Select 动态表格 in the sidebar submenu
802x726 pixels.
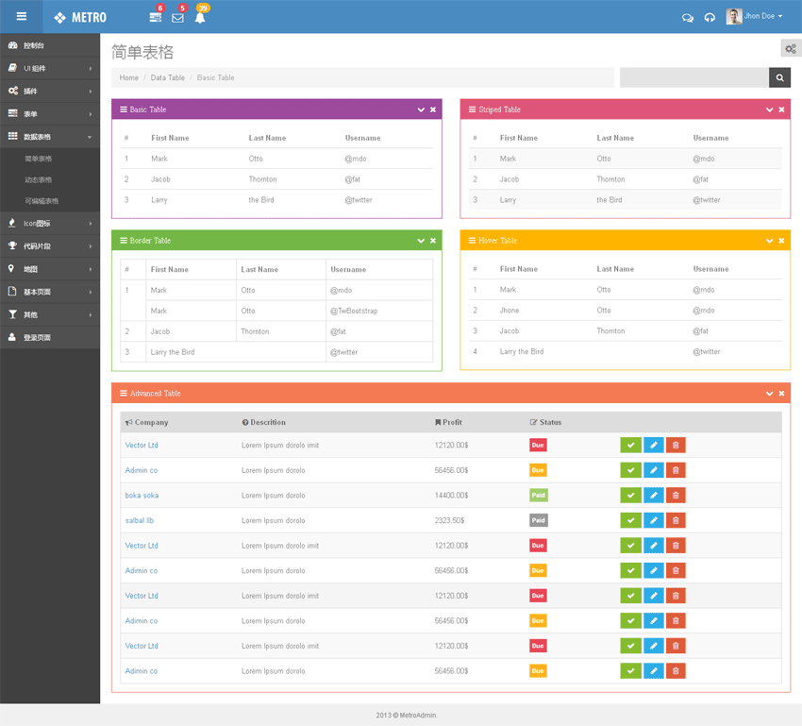[x=39, y=179]
